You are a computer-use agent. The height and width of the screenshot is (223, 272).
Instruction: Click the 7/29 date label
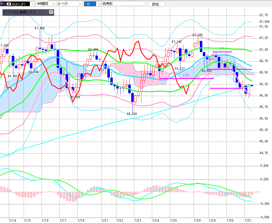click(212, 221)
